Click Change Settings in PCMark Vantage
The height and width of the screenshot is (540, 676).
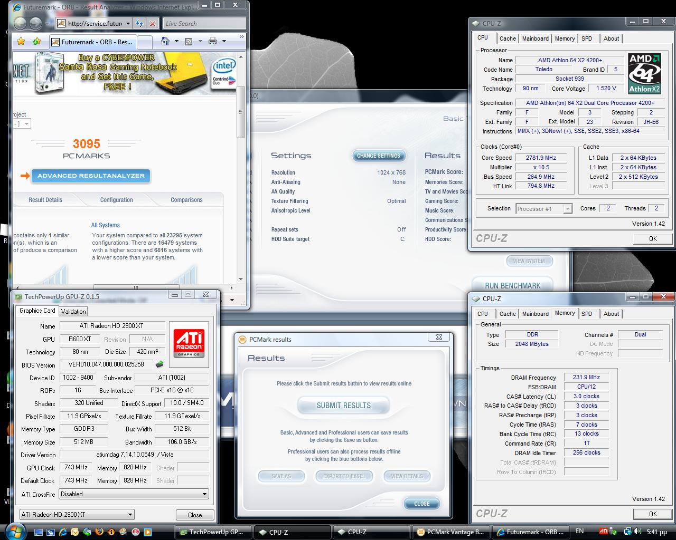point(379,156)
